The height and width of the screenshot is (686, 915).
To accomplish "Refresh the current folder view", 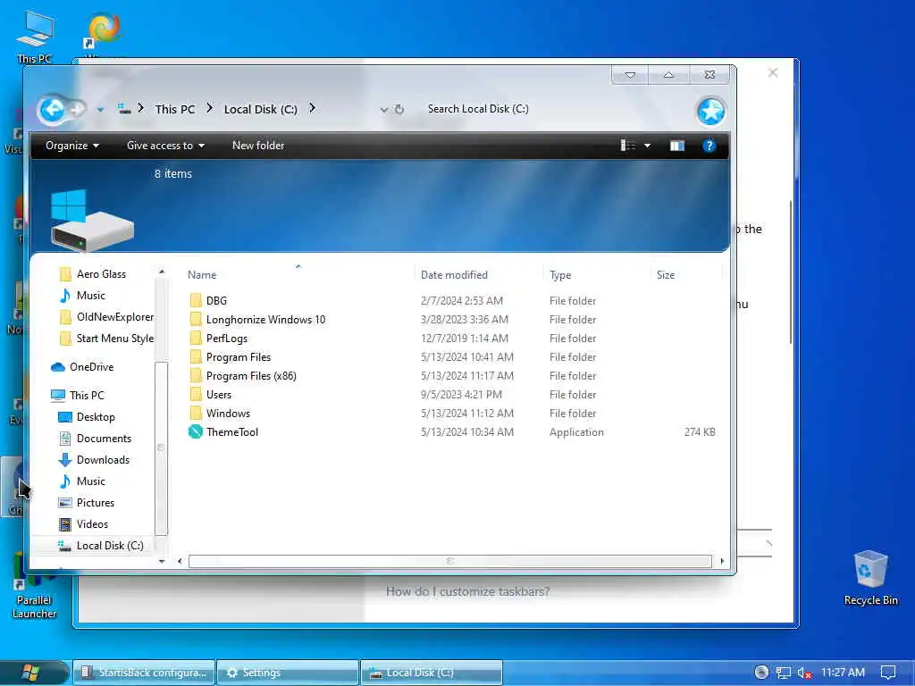I will [x=399, y=109].
